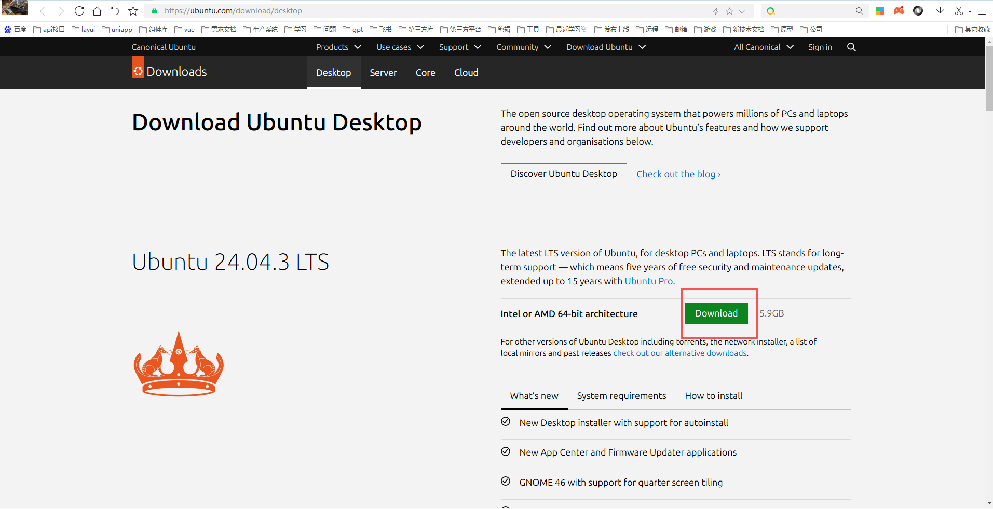Switch to the Core tab
Image resolution: width=993 pixels, height=509 pixels.
[x=425, y=73]
